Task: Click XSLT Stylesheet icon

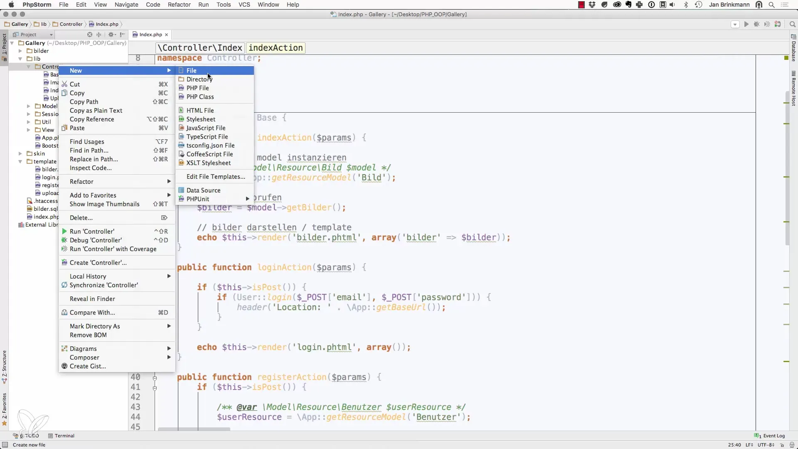Action: click(x=181, y=163)
